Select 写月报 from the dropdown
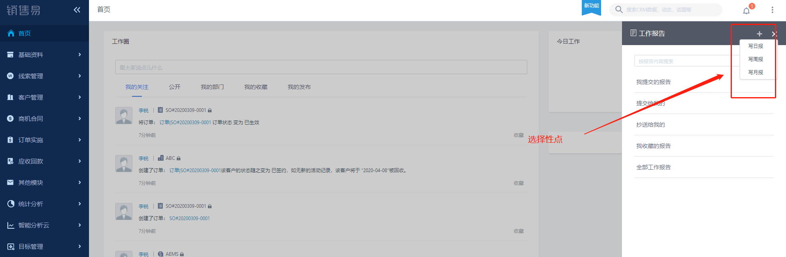786x257 pixels. coord(756,73)
